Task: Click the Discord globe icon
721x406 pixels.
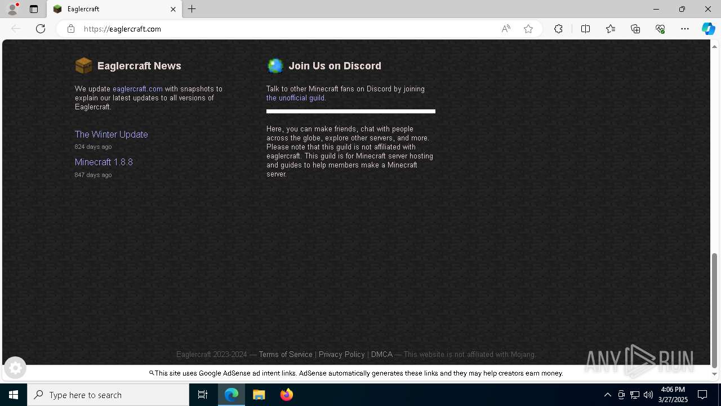Action: [x=275, y=65]
